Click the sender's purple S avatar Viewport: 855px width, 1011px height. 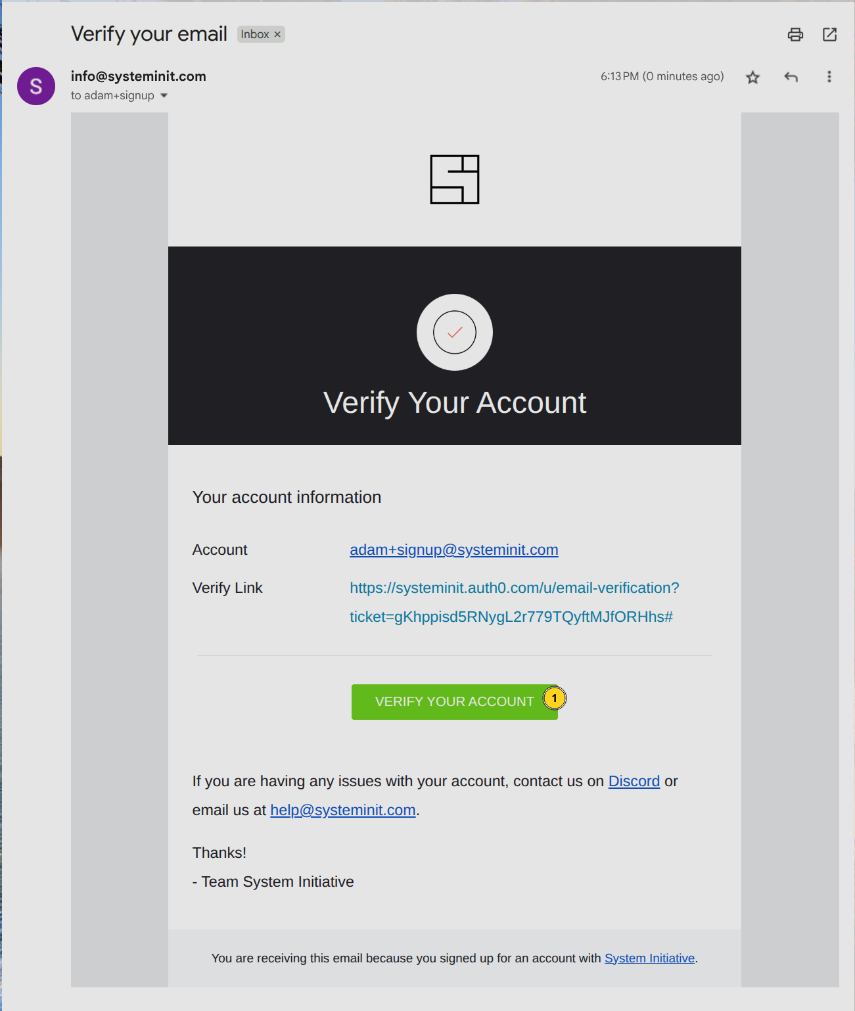tap(36, 86)
